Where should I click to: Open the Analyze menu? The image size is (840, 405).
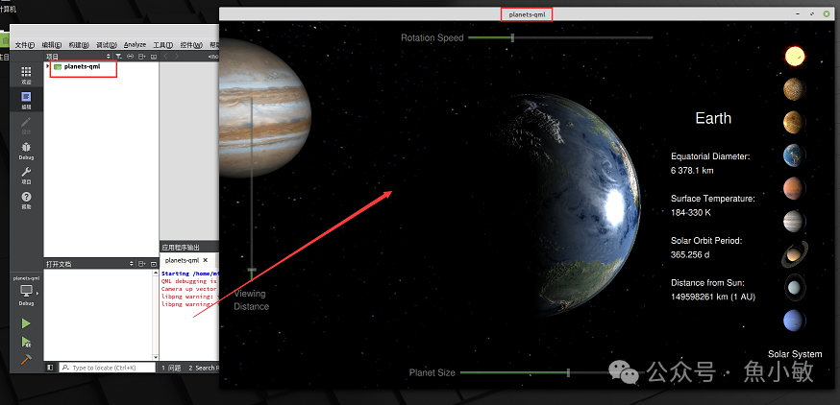point(135,44)
